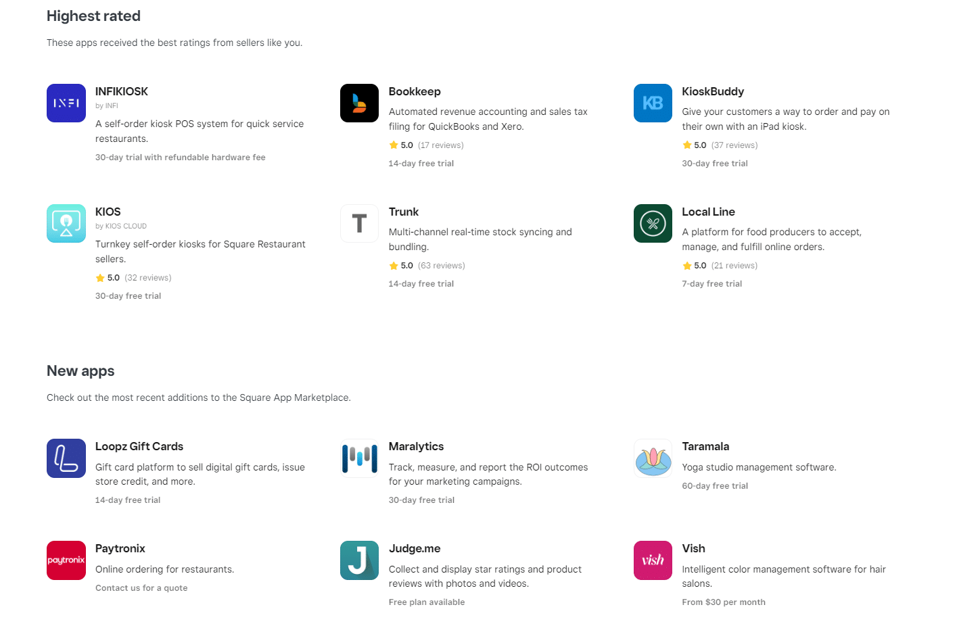This screenshot has height=628, width=957.
Task: Click the pink Vish icon
Action: click(x=653, y=560)
